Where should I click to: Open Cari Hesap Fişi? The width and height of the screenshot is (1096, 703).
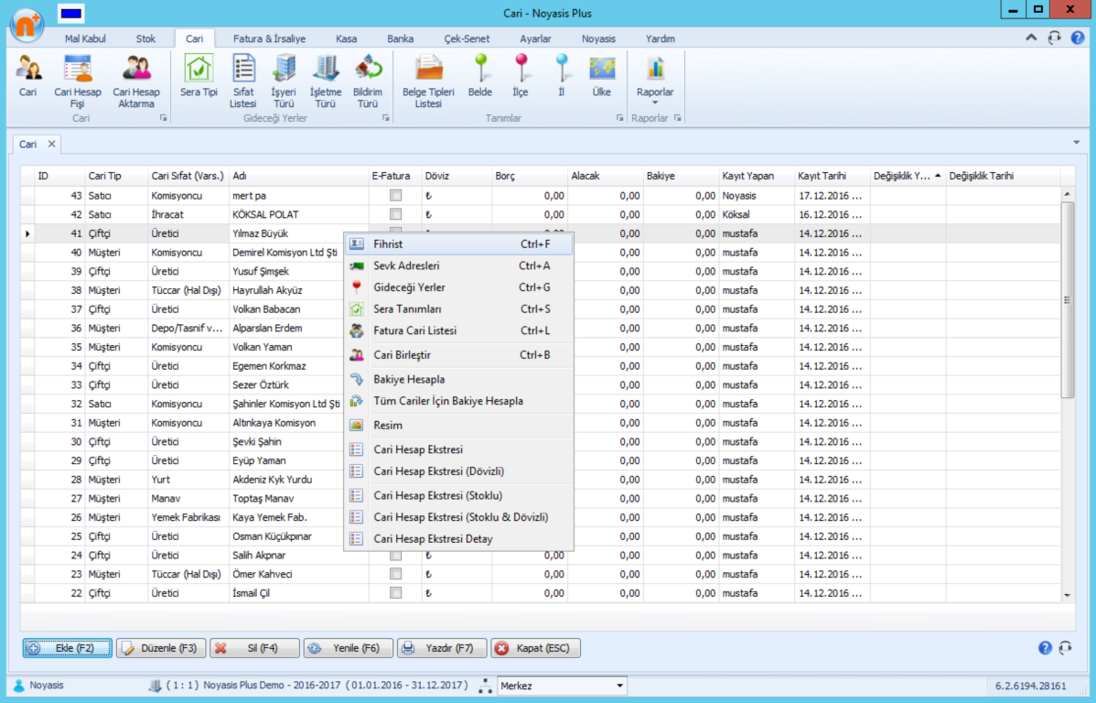click(78, 81)
